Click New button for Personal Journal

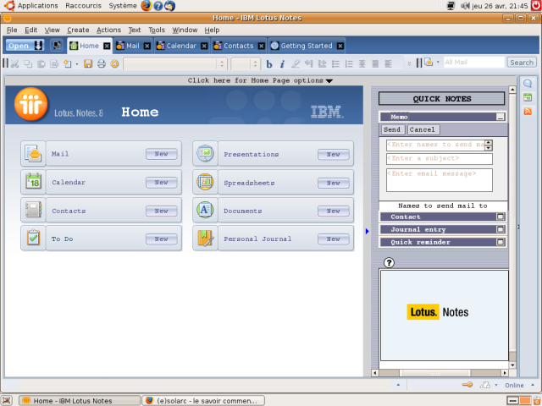click(333, 239)
